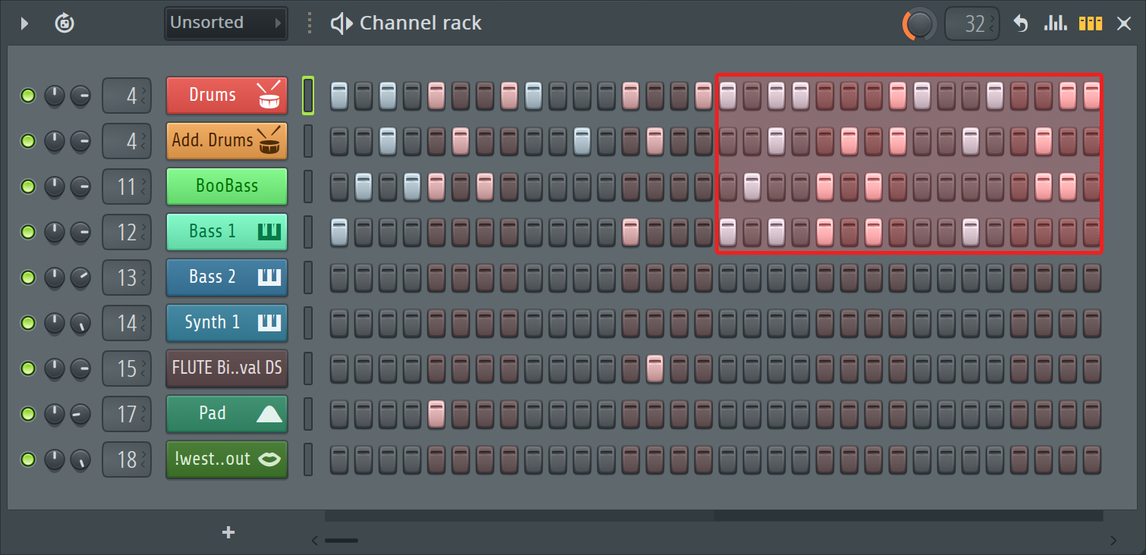Mute the Add. Drums channel green LED
Screen dimensions: 1146x555
pyautogui.click(x=28, y=141)
